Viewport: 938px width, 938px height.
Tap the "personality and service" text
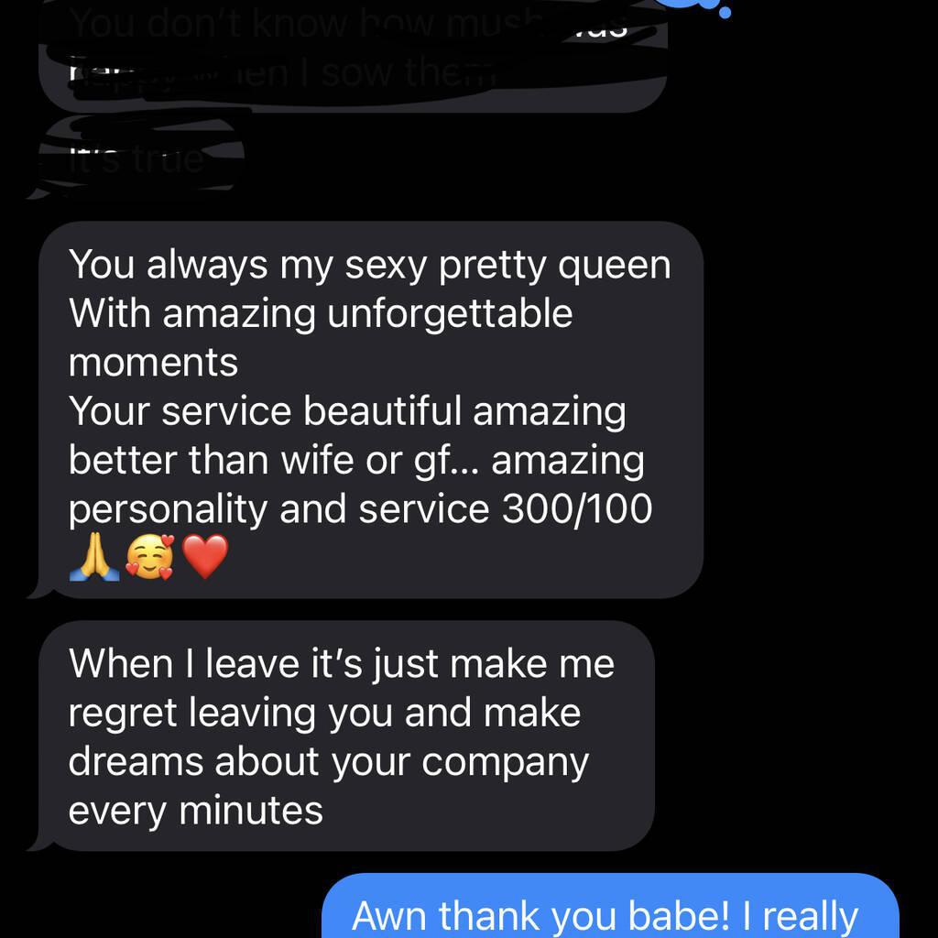point(278,509)
